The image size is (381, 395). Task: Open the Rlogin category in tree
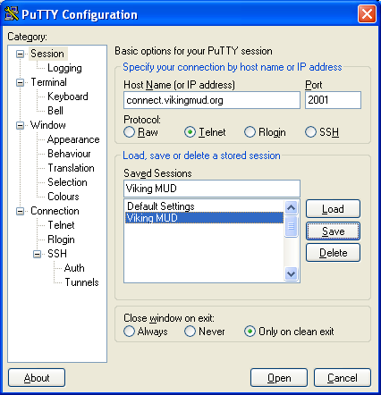click(61, 240)
